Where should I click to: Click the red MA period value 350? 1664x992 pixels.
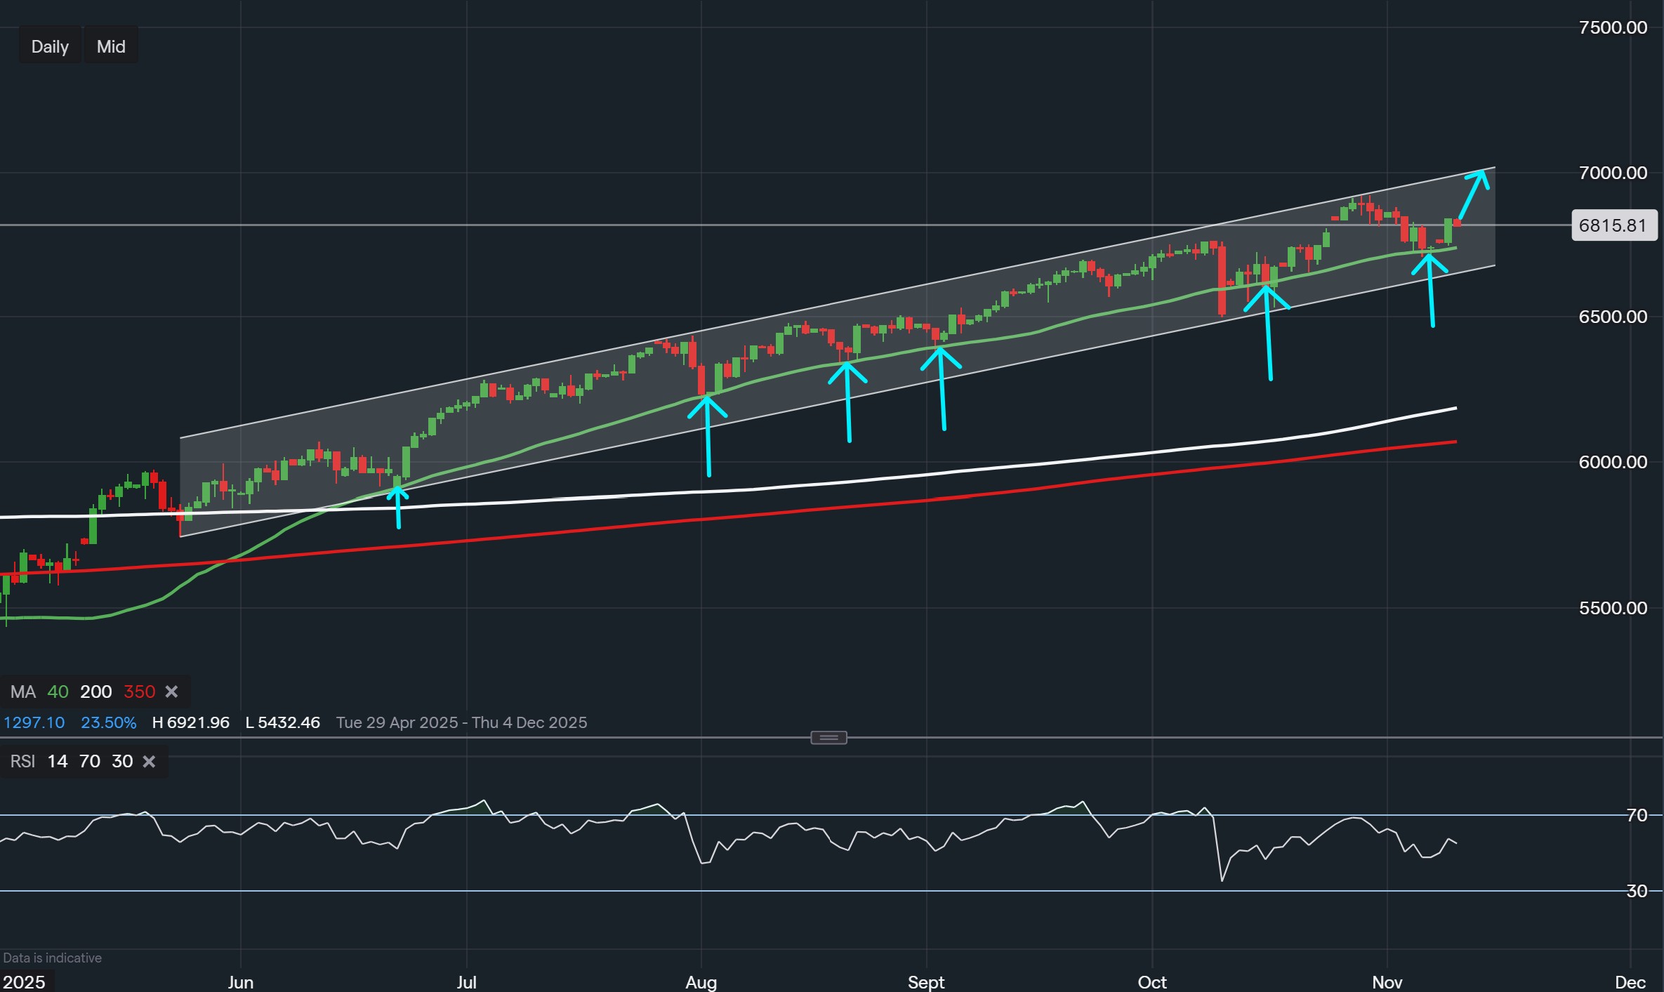pos(139,692)
